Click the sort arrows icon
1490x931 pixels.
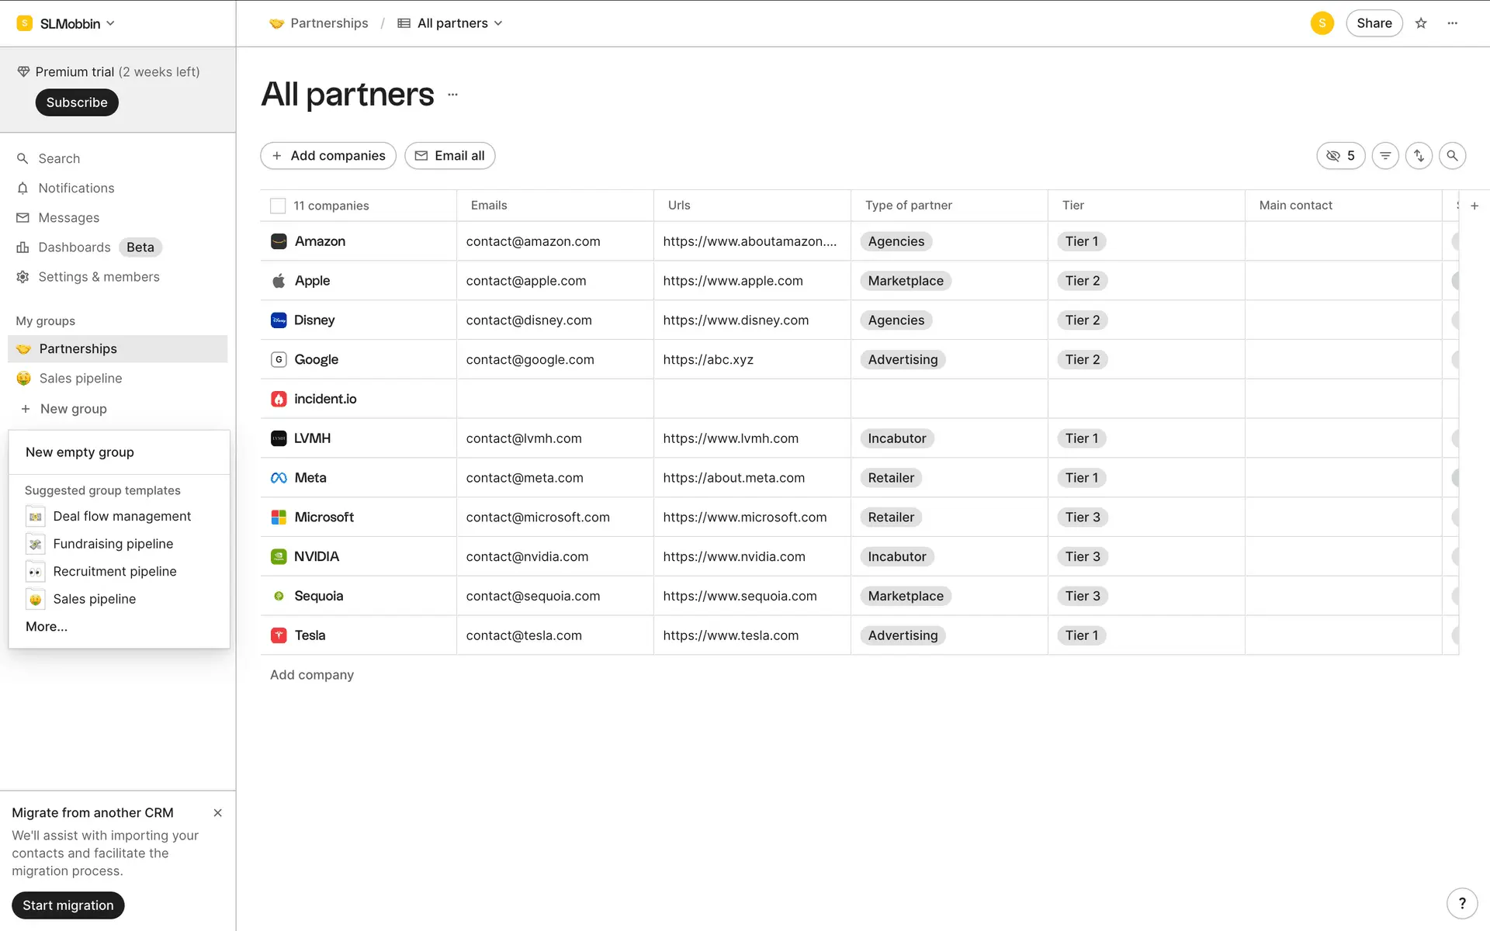tap(1419, 156)
